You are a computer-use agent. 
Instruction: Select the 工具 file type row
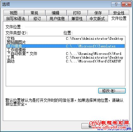click(66, 57)
